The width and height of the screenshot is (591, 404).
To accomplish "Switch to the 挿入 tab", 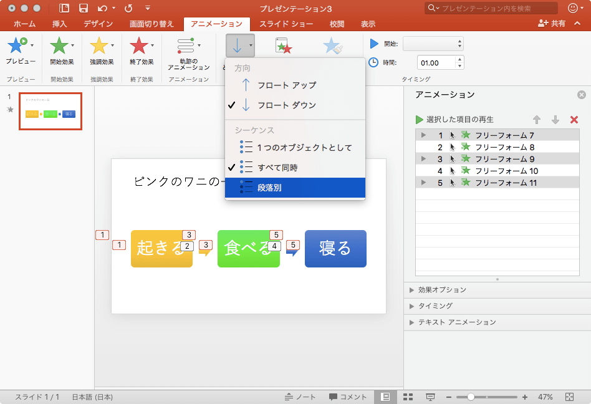I will (x=60, y=24).
